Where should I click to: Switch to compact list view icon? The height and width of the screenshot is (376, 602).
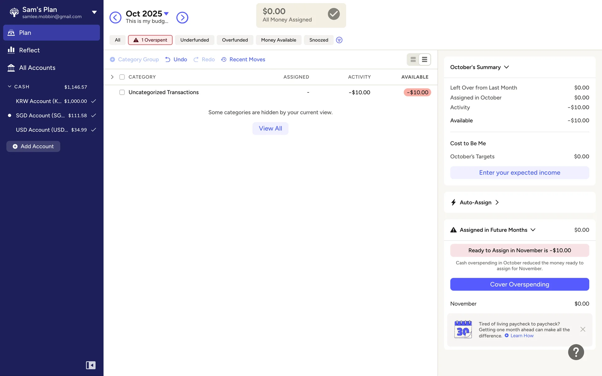click(425, 60)
